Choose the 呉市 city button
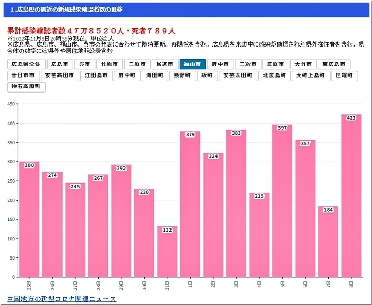The image size is (372, 305). point(85,65)
